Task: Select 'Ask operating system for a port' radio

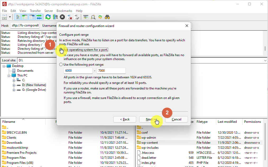Action: pyautogui.click(x=61, y=50)
